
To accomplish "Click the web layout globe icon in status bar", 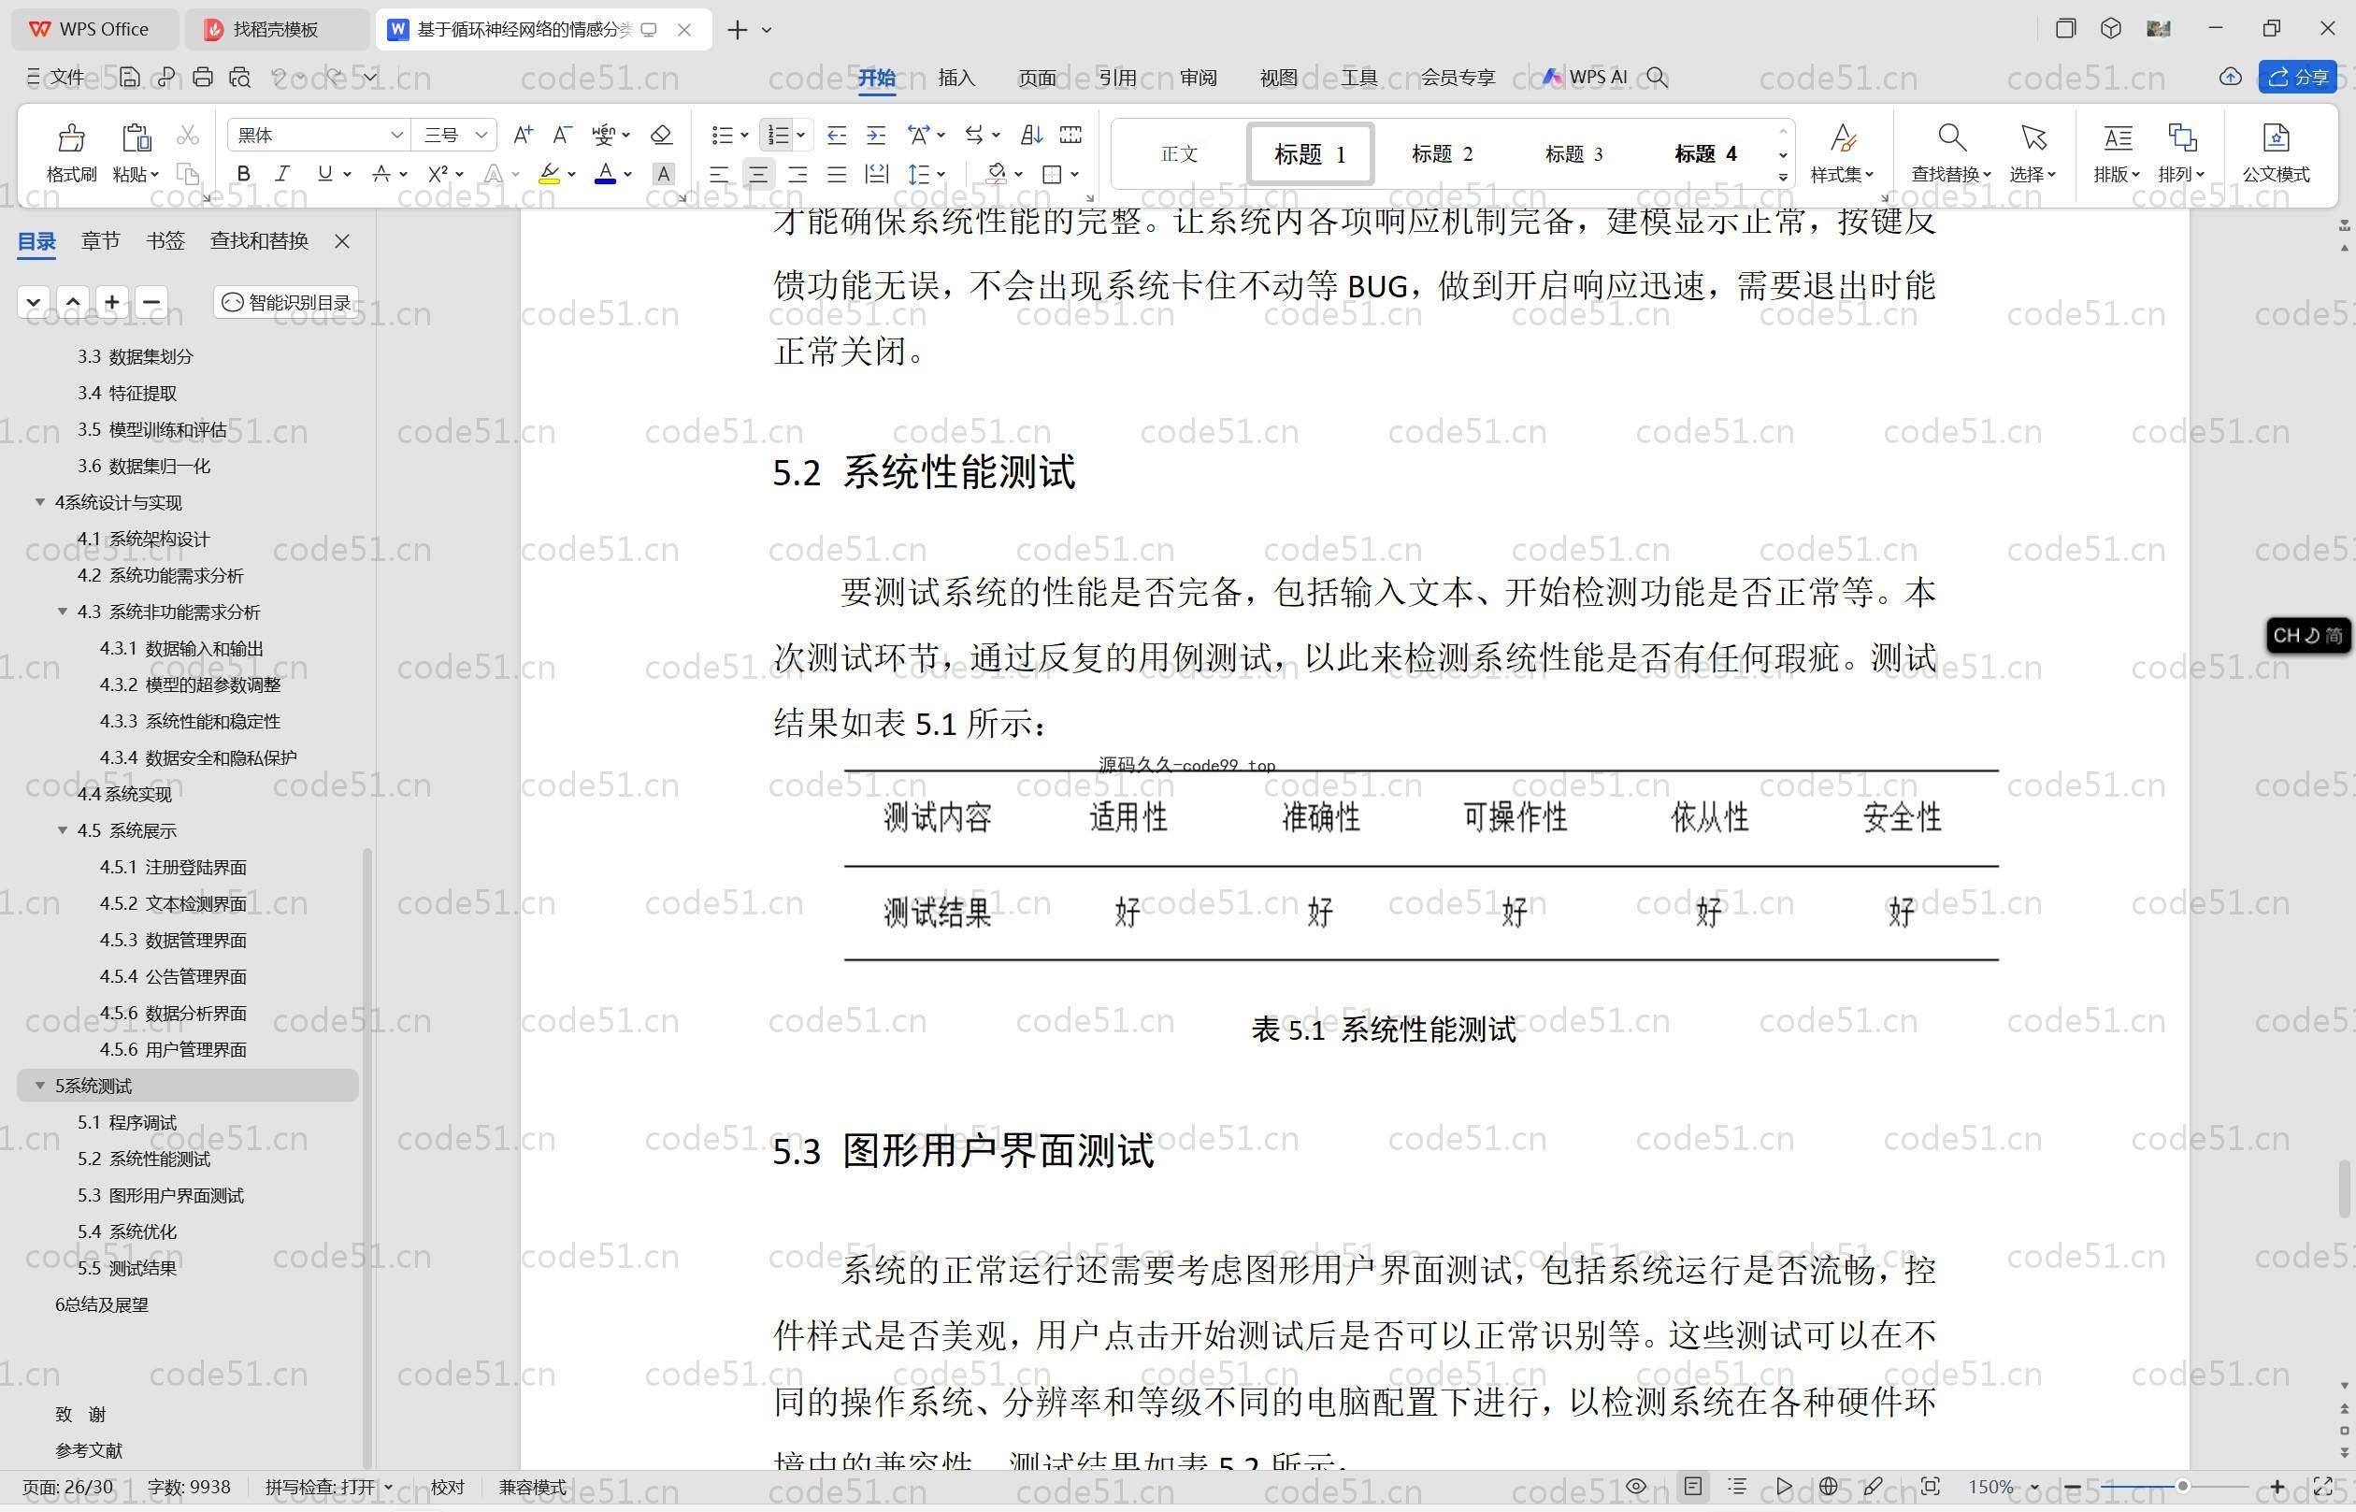I will click(1828, 1487).
